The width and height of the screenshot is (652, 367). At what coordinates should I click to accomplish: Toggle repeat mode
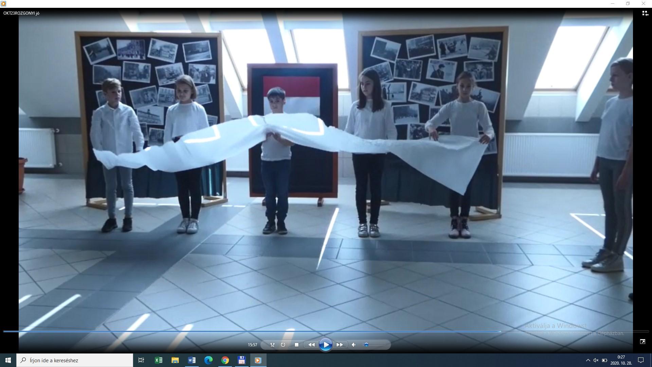(x=283, y=345)
